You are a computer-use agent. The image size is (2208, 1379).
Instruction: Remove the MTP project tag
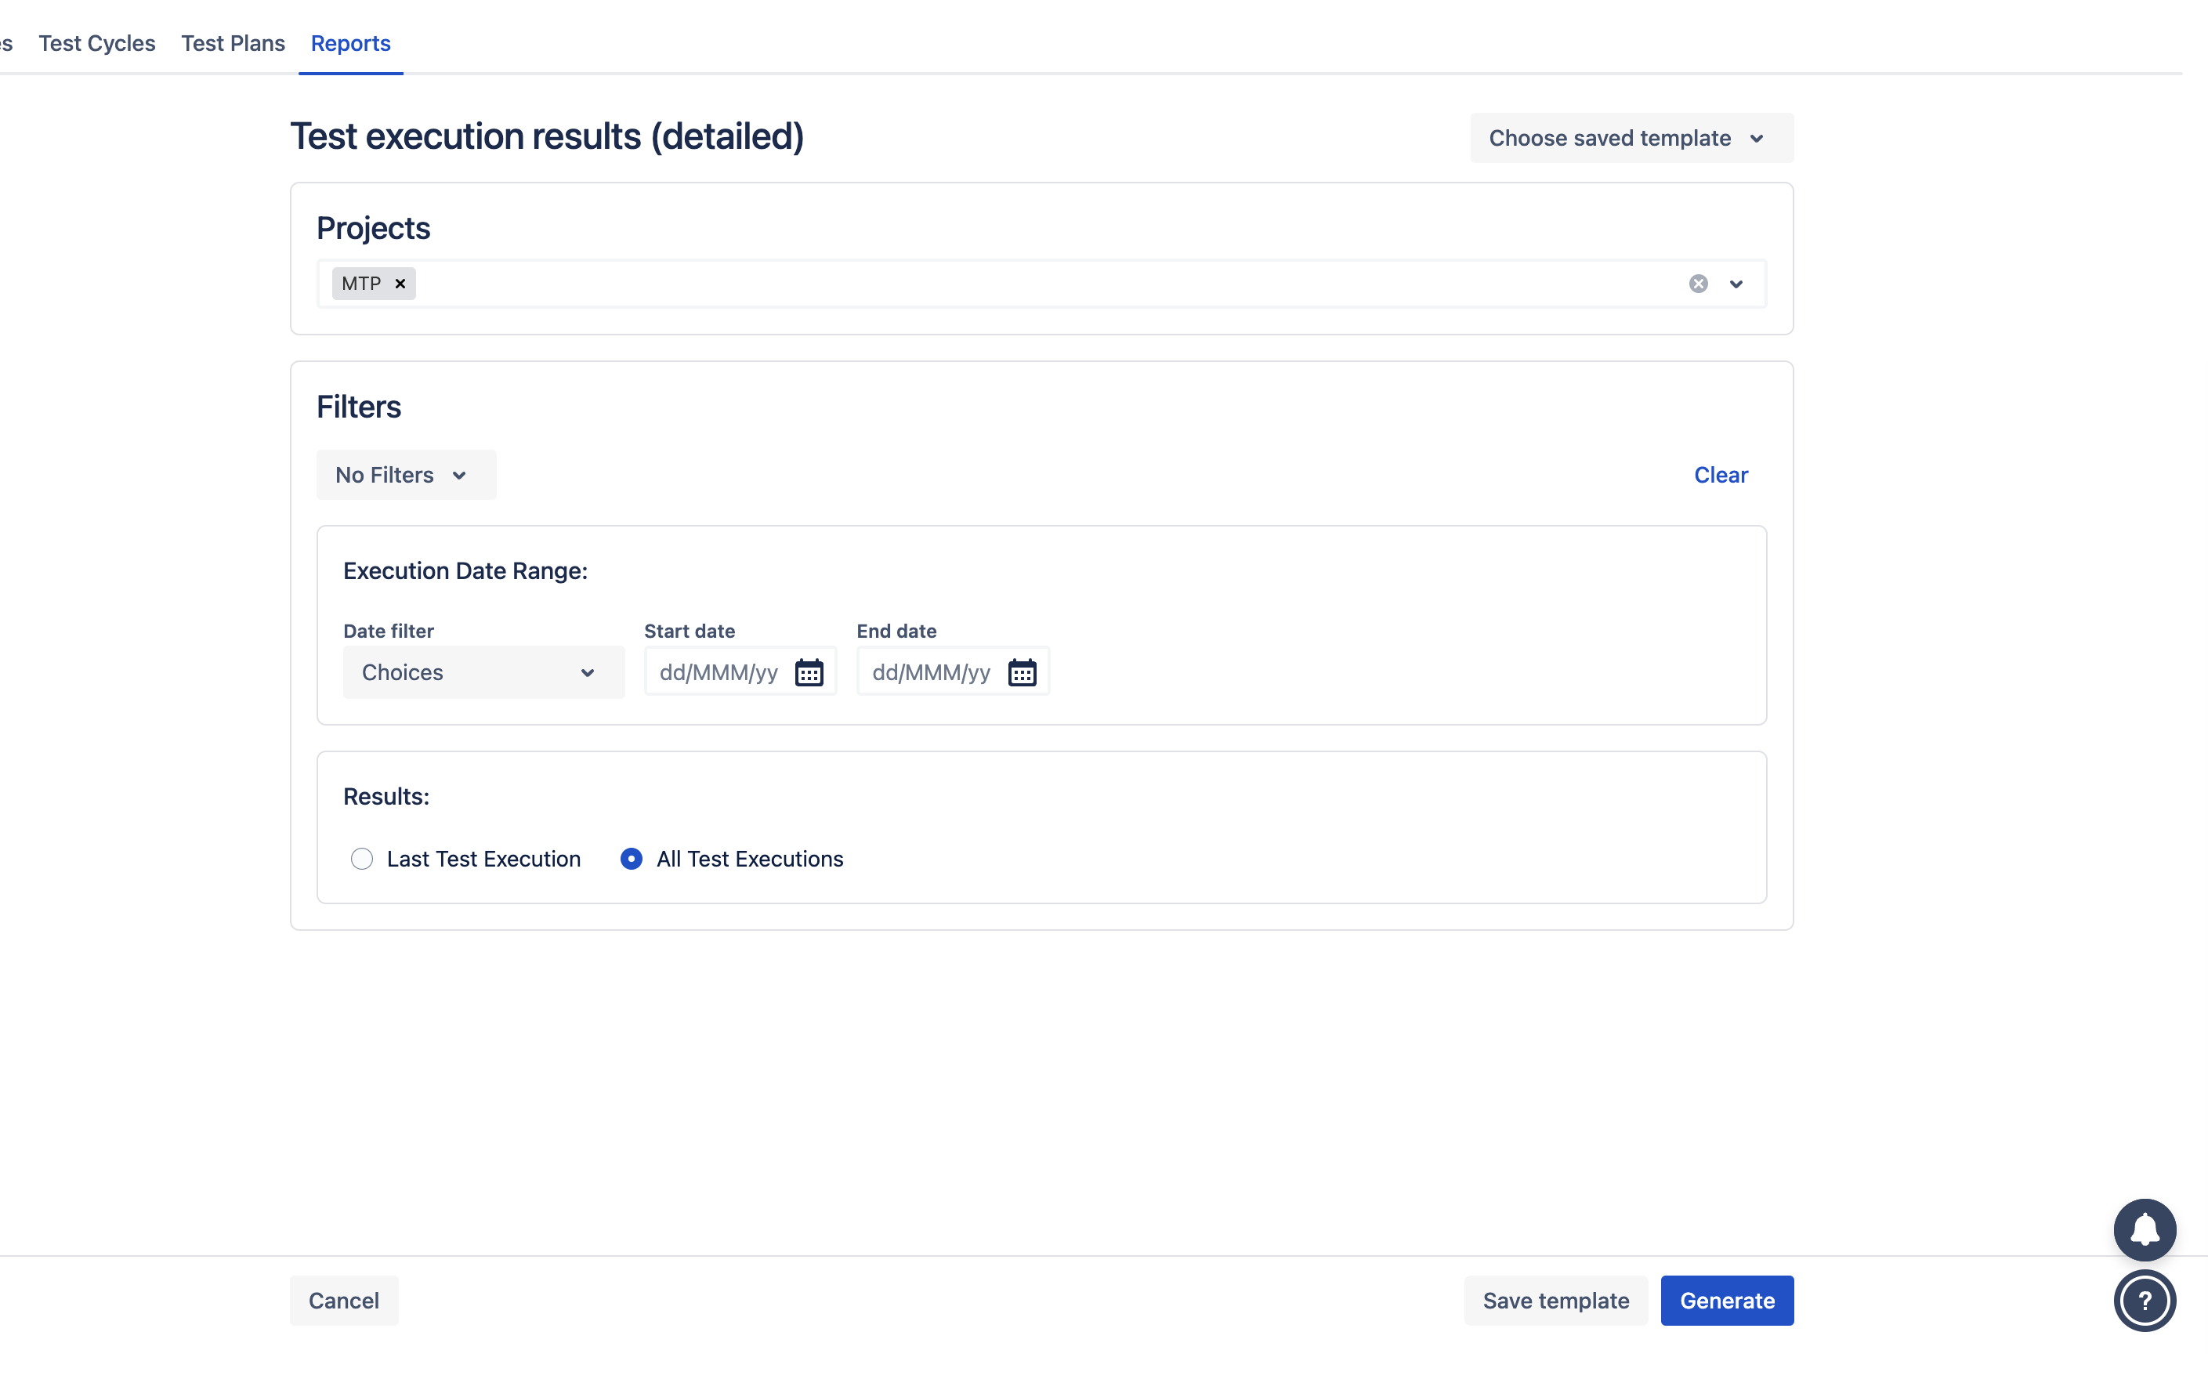coord(400,284)
